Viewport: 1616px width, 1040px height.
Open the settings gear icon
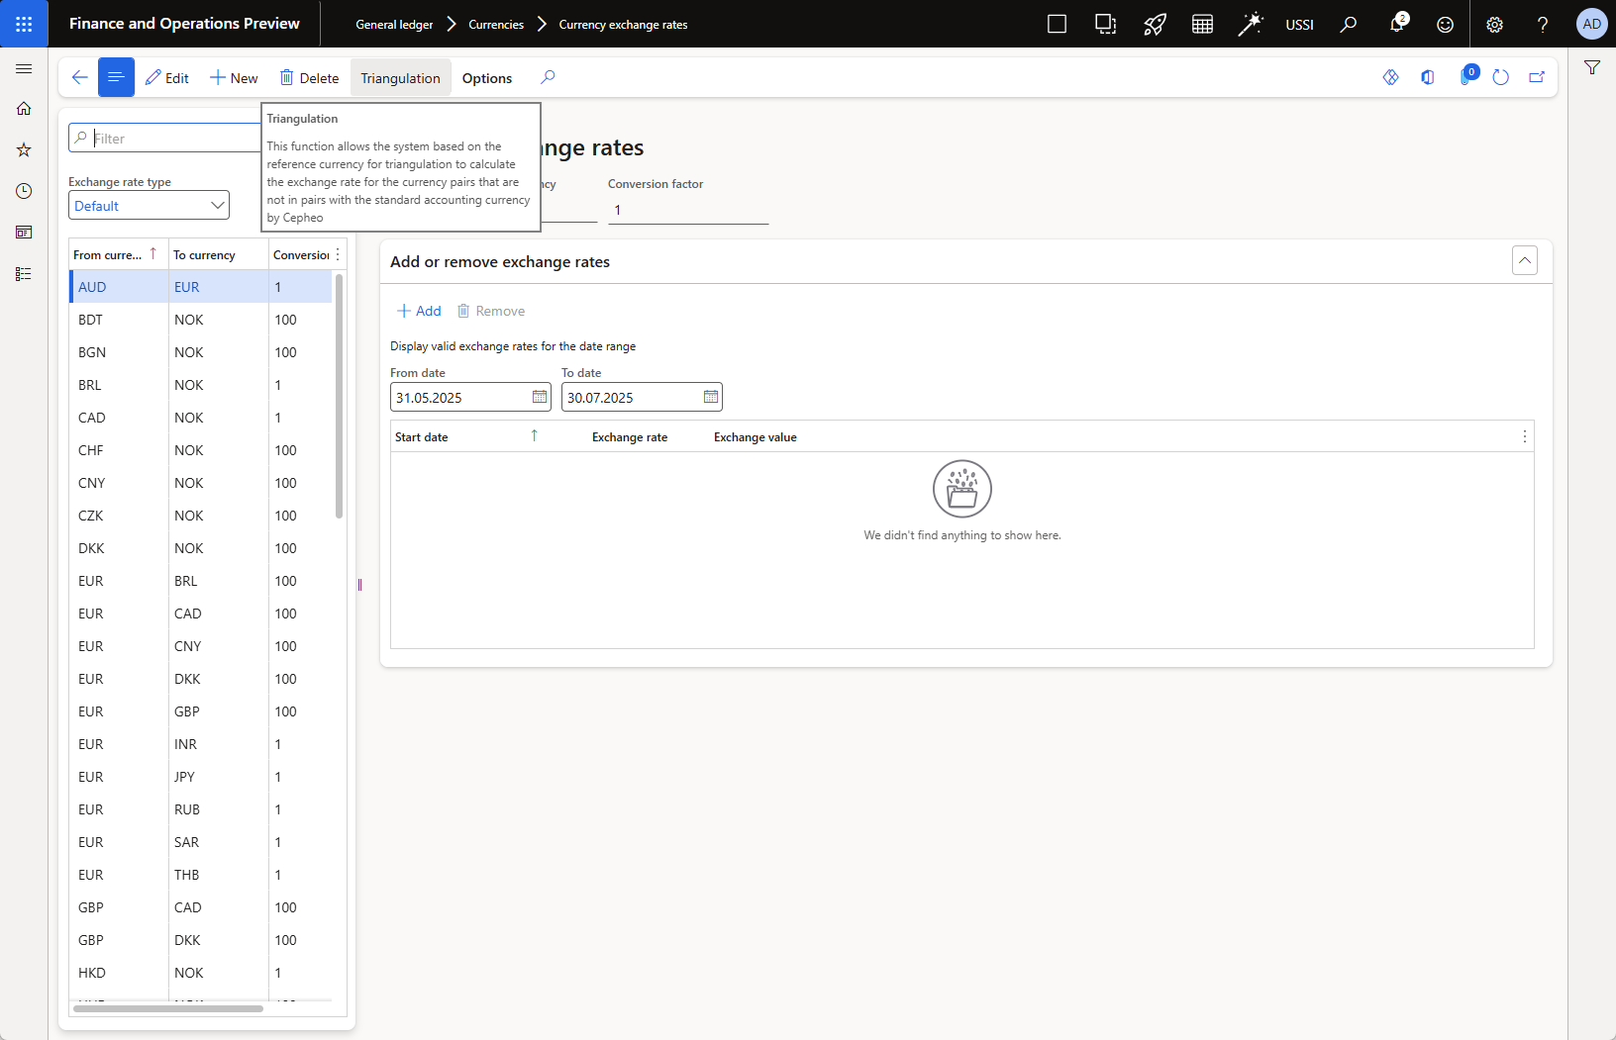click(1494, 25)
